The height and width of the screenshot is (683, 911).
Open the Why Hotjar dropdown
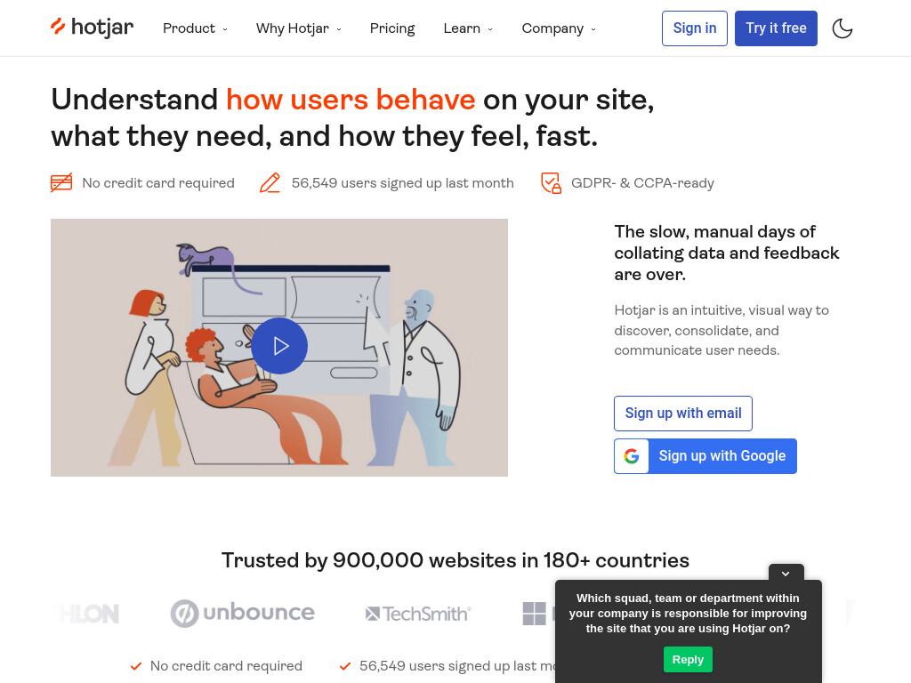(299, 28)
